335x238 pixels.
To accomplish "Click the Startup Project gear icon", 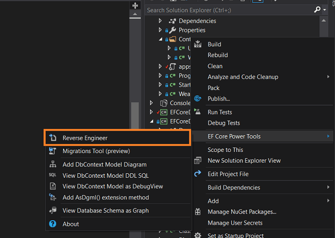I will point(198,235).
